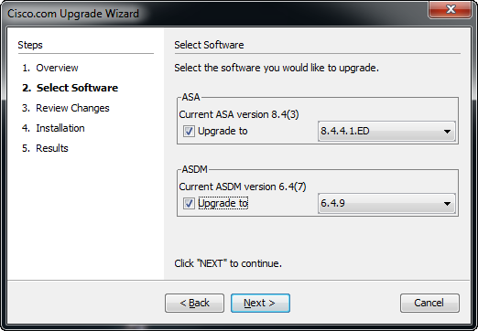Click the Select Software heading
478x331 pixels.
point(209,45)
